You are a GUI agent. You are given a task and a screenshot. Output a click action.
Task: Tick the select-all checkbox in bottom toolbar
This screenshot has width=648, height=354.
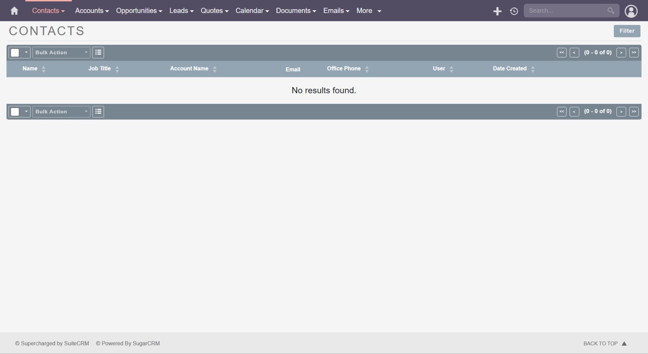coord(15,112)
